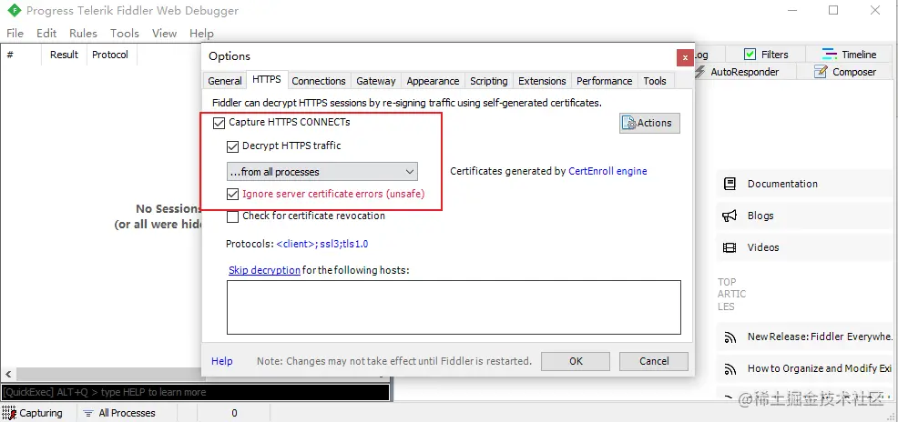
Task: Open the Help menu in menu bar
Action: pyautogui.click(x=201, y=33)
